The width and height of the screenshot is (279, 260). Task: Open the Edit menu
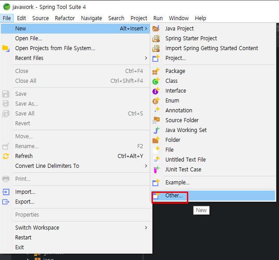[21, 18]
